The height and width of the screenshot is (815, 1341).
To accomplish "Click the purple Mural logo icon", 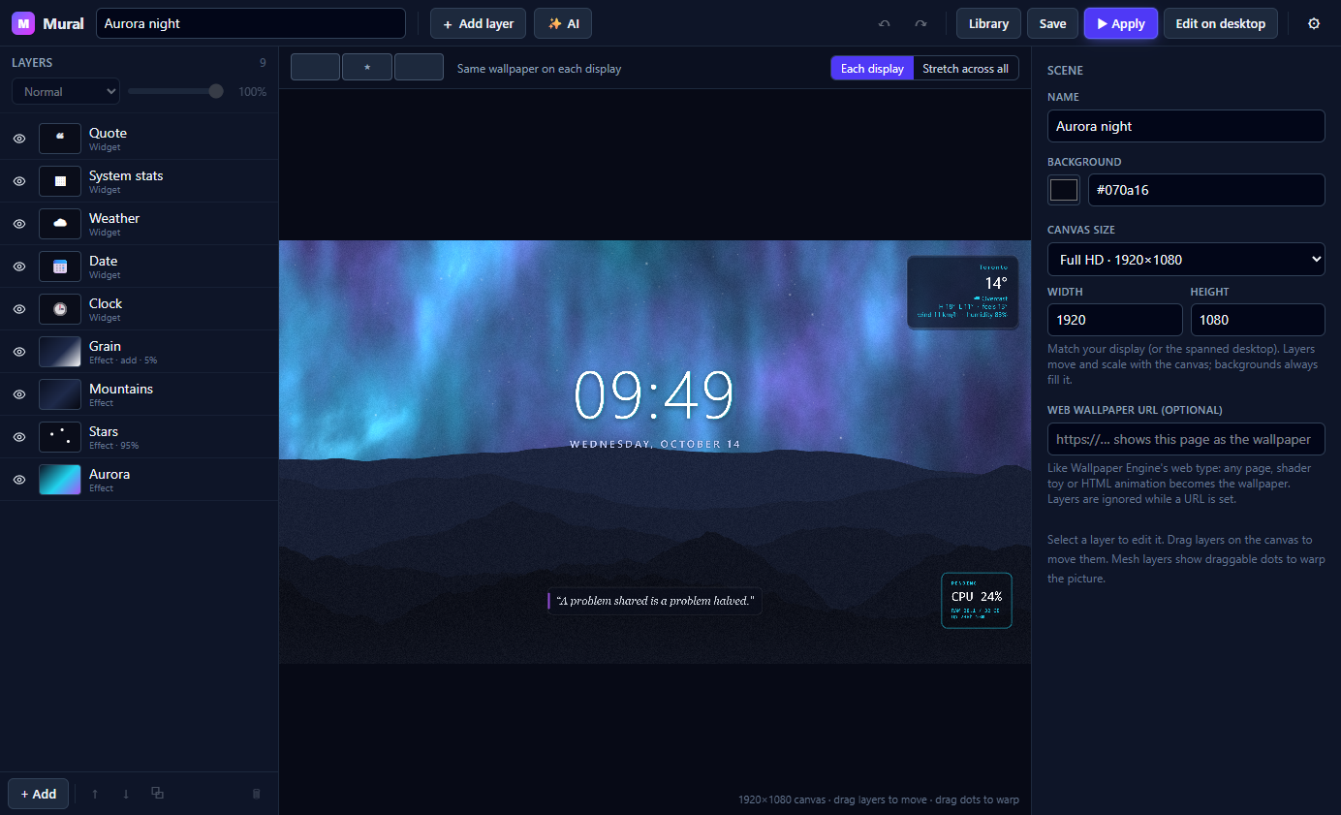I will pos(23,23).
